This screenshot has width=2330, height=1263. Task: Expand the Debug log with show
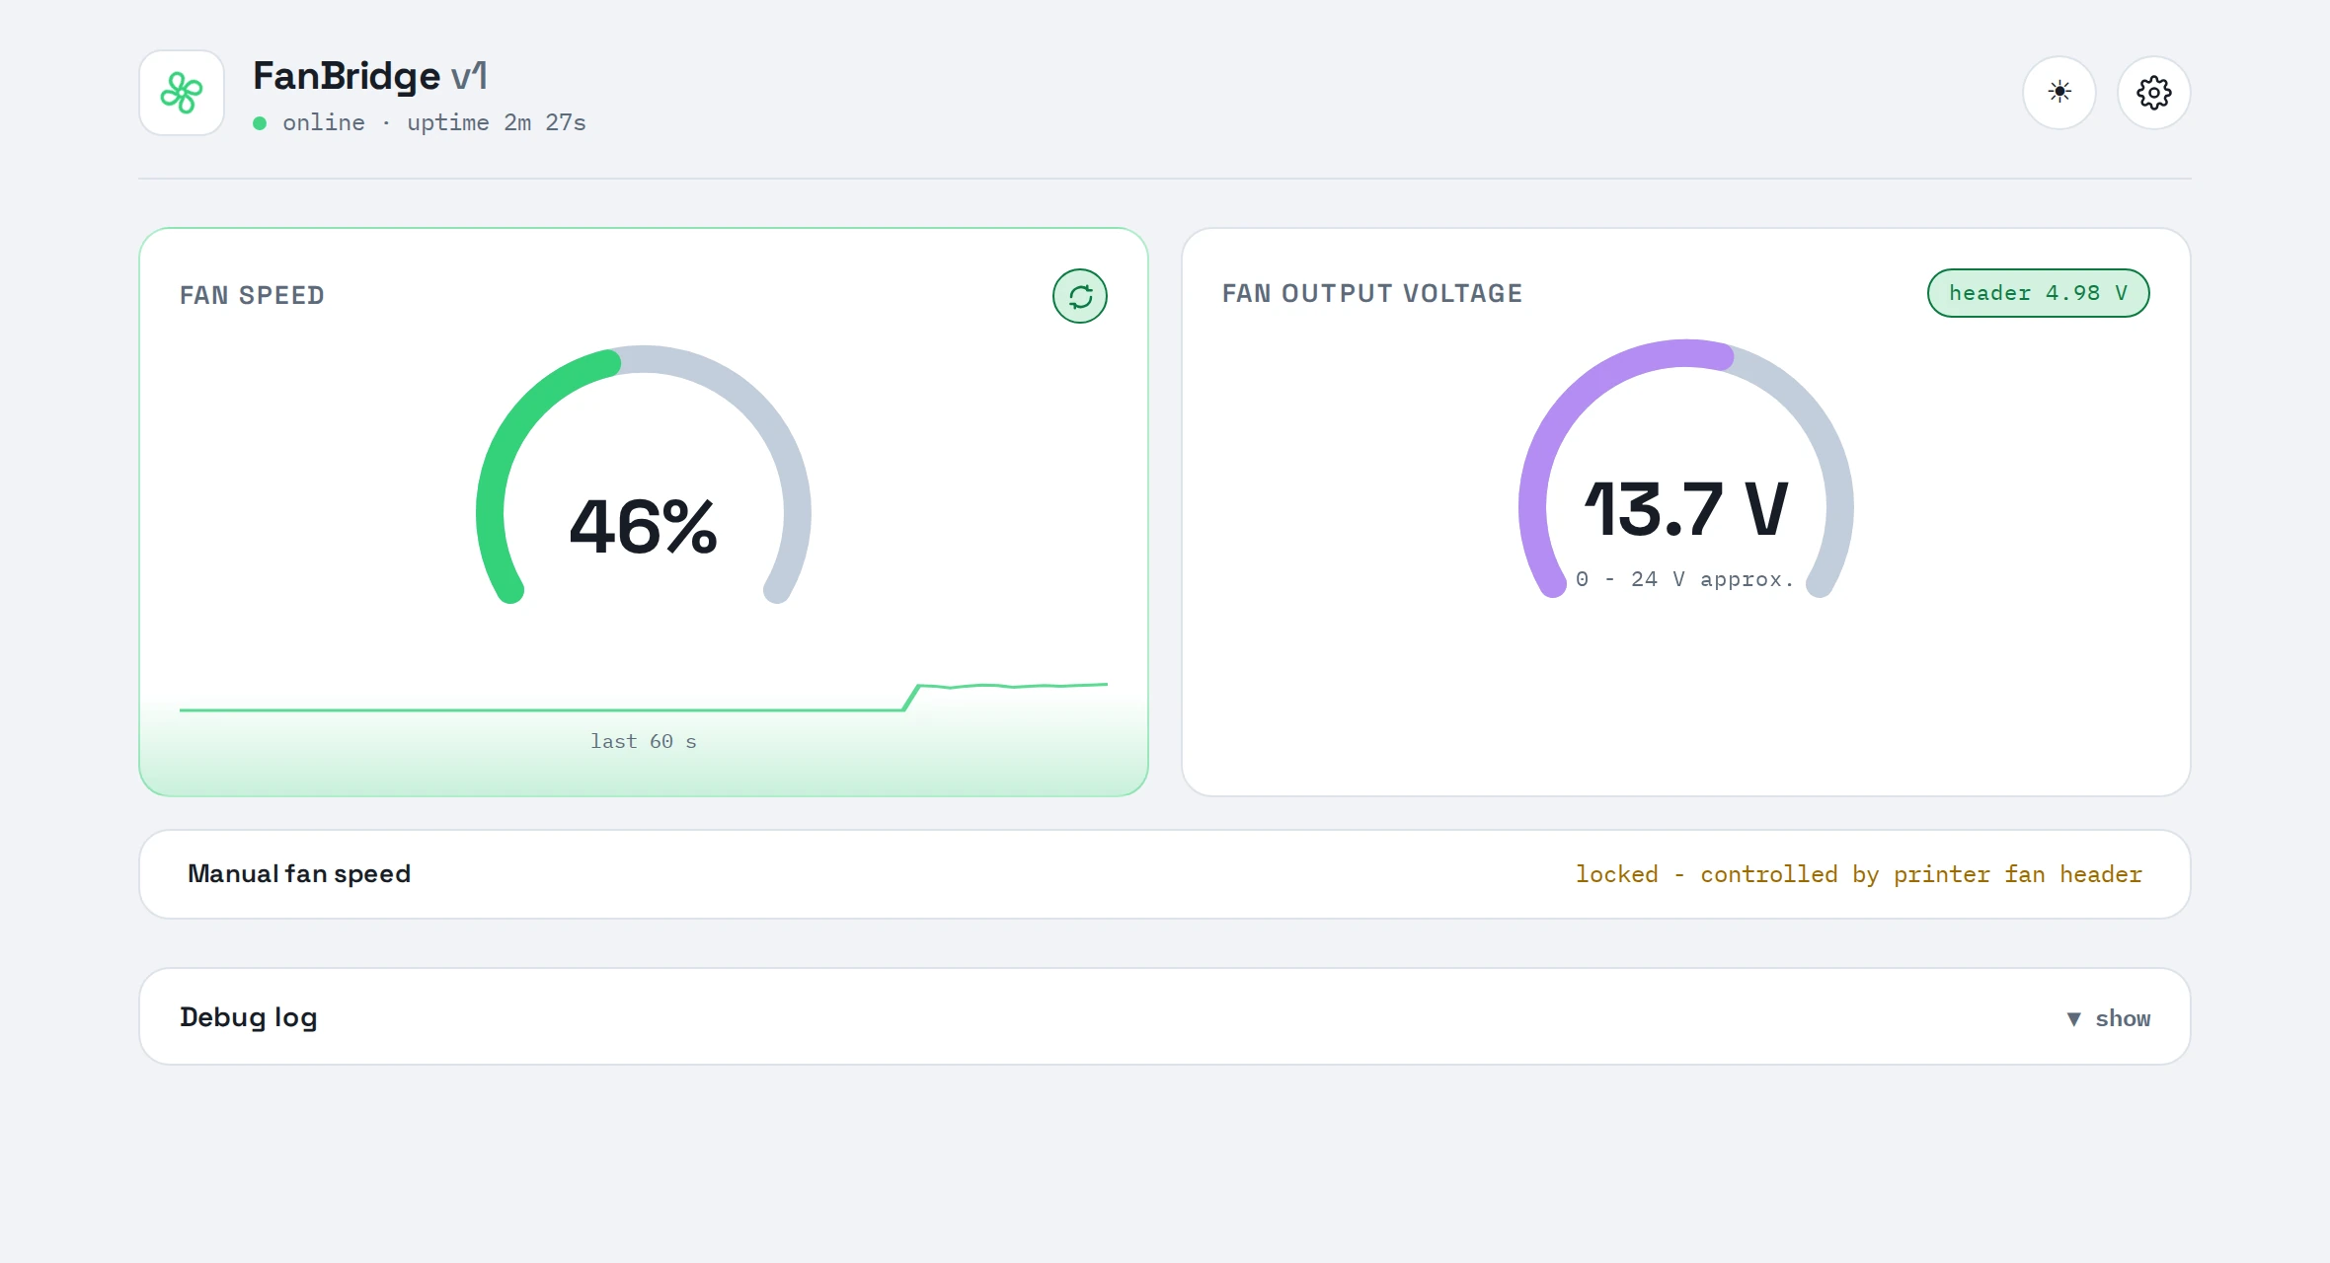2108,1018
